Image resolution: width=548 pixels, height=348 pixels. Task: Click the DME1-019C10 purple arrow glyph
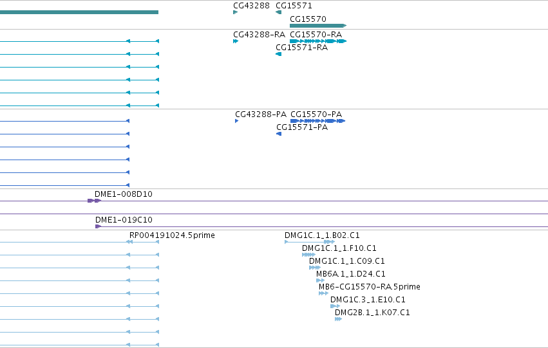pos(99,226)
